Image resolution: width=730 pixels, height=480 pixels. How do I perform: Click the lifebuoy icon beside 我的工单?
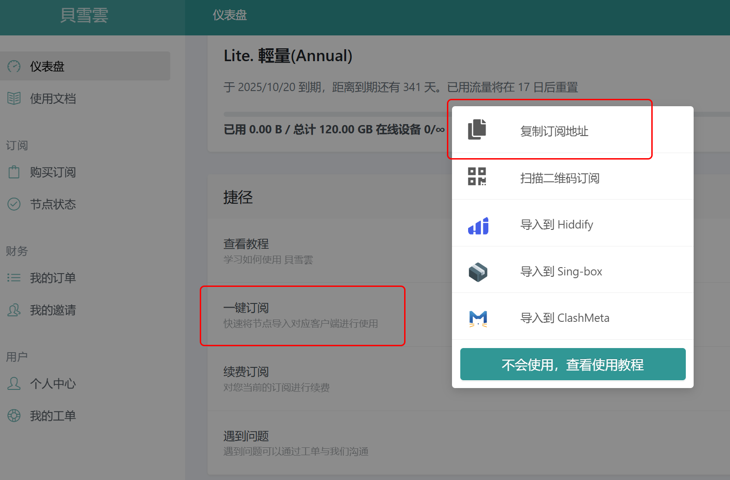(14, 416)
